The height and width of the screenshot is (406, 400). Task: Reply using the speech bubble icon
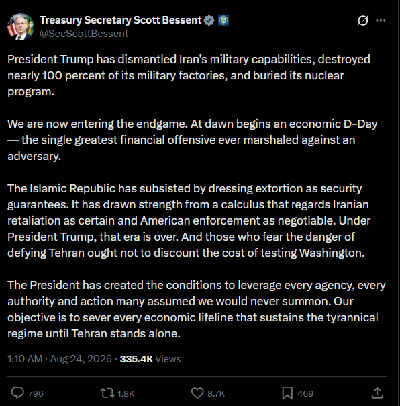(17, 393)
